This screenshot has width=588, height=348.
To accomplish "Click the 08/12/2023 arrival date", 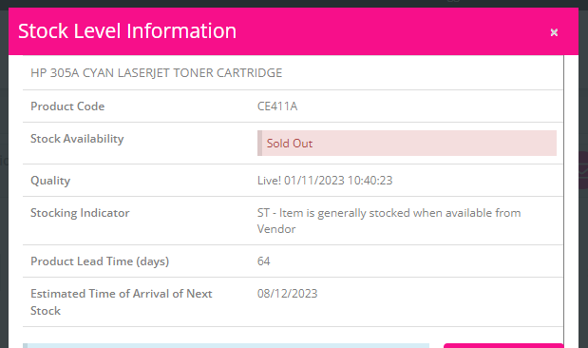I will pos(287,294).
